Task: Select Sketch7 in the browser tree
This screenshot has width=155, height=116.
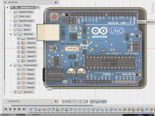Action: tap(31, 56)
